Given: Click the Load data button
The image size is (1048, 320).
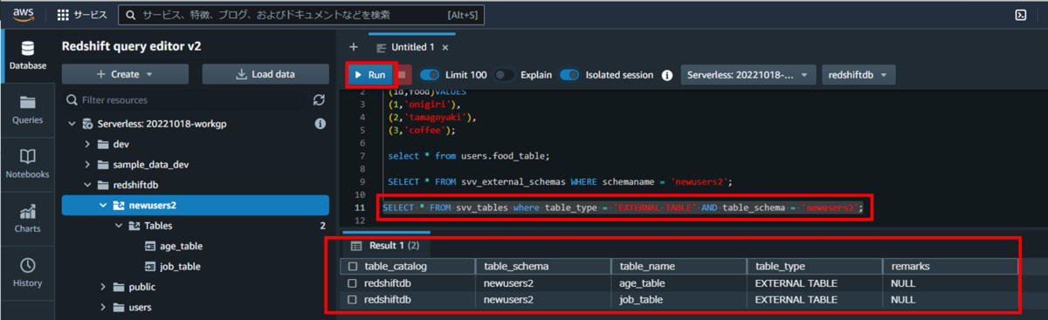Looking at the screenshot, I should tap(265, 75).
